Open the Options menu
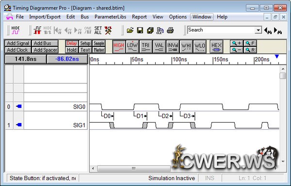The width and height of the screenshot is (291, 186). [x=178, y=17]
